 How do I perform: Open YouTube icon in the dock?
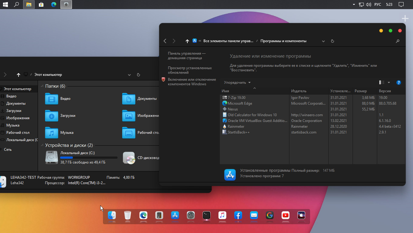tap(285, 215)
